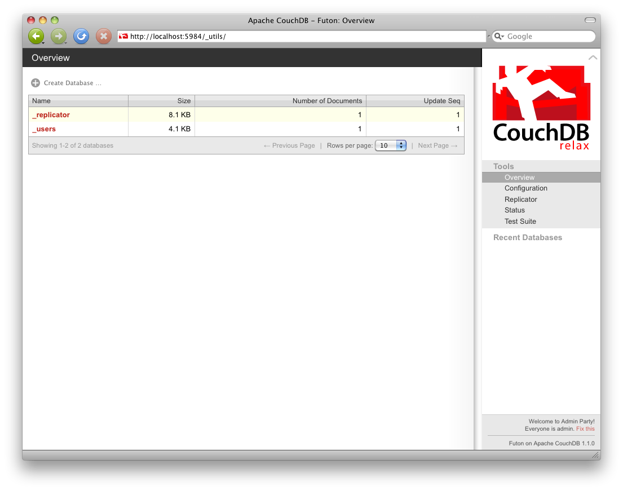Open the _users database
623x491 pixels.
point(44,129)
